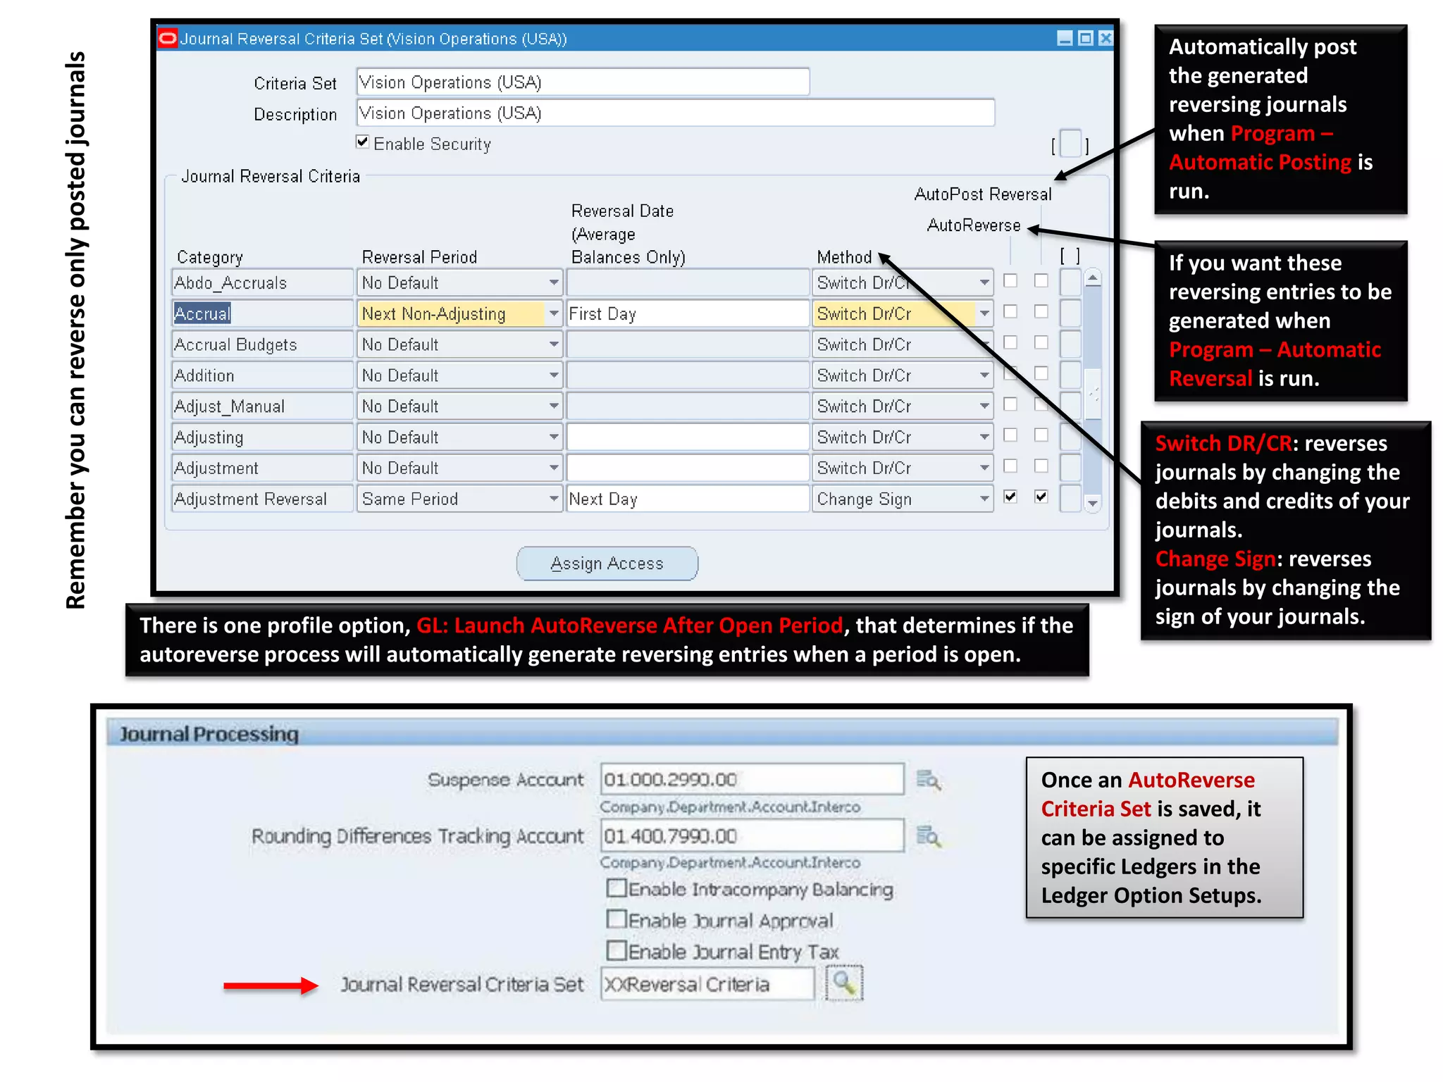This screenshot has height=1082, width=1443.
Task: Open Reversal Period dropdown for Accrual row
Action: point(554,313)
